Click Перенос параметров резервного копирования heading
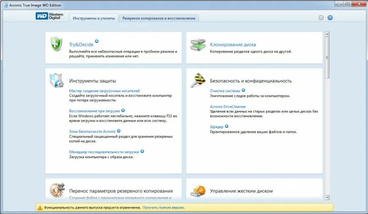 pos(121,191)
